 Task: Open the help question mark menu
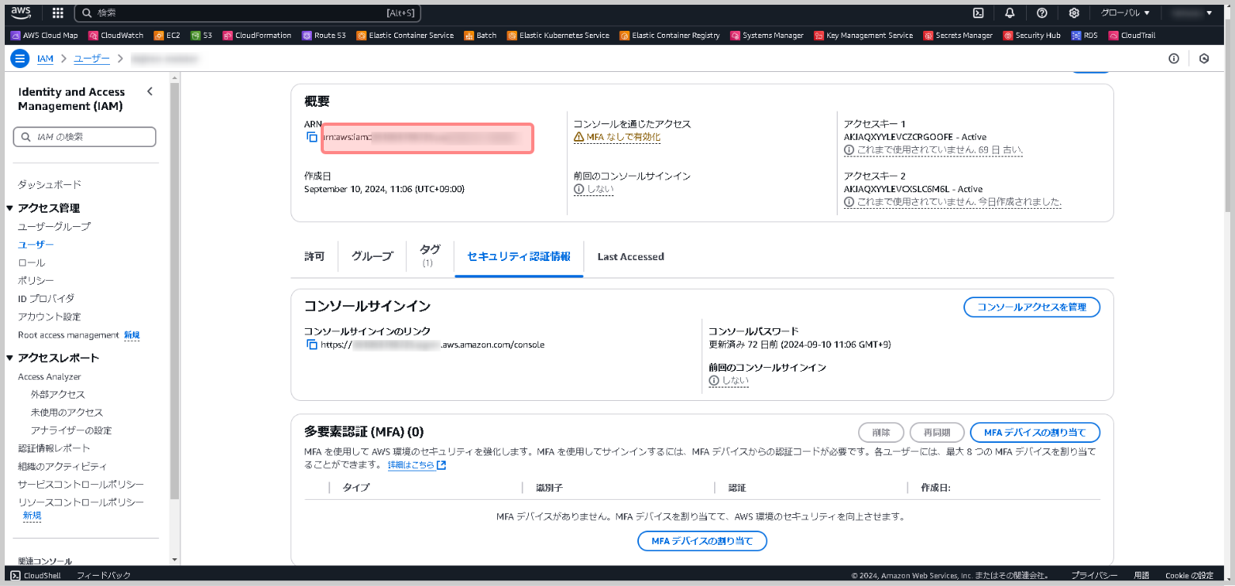1042,13
